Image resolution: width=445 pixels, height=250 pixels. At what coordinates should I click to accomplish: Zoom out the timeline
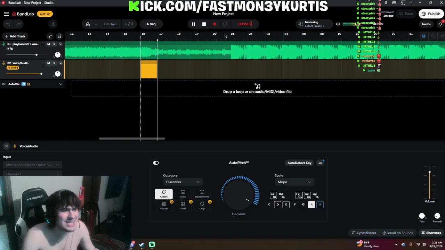(433, 36)
